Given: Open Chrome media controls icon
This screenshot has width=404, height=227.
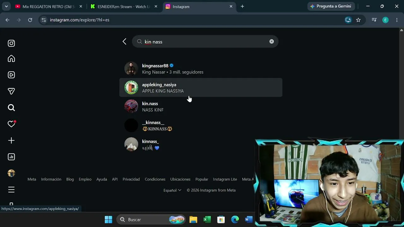Looking at the screenshot, I should click(x=374, y=20).
